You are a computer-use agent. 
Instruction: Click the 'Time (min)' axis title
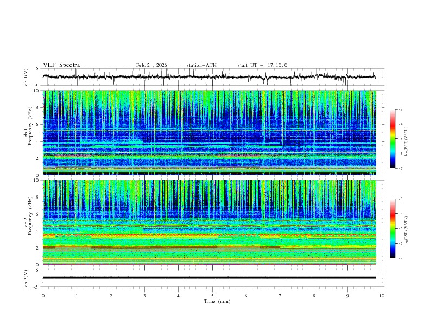tap(217, 301)
